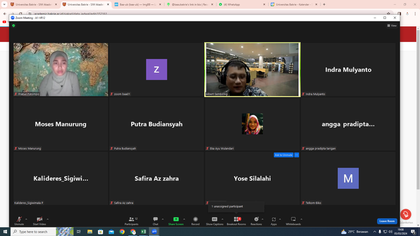Click the green encryption shield icon
This screenshot has width=420, height=236.
14,26
